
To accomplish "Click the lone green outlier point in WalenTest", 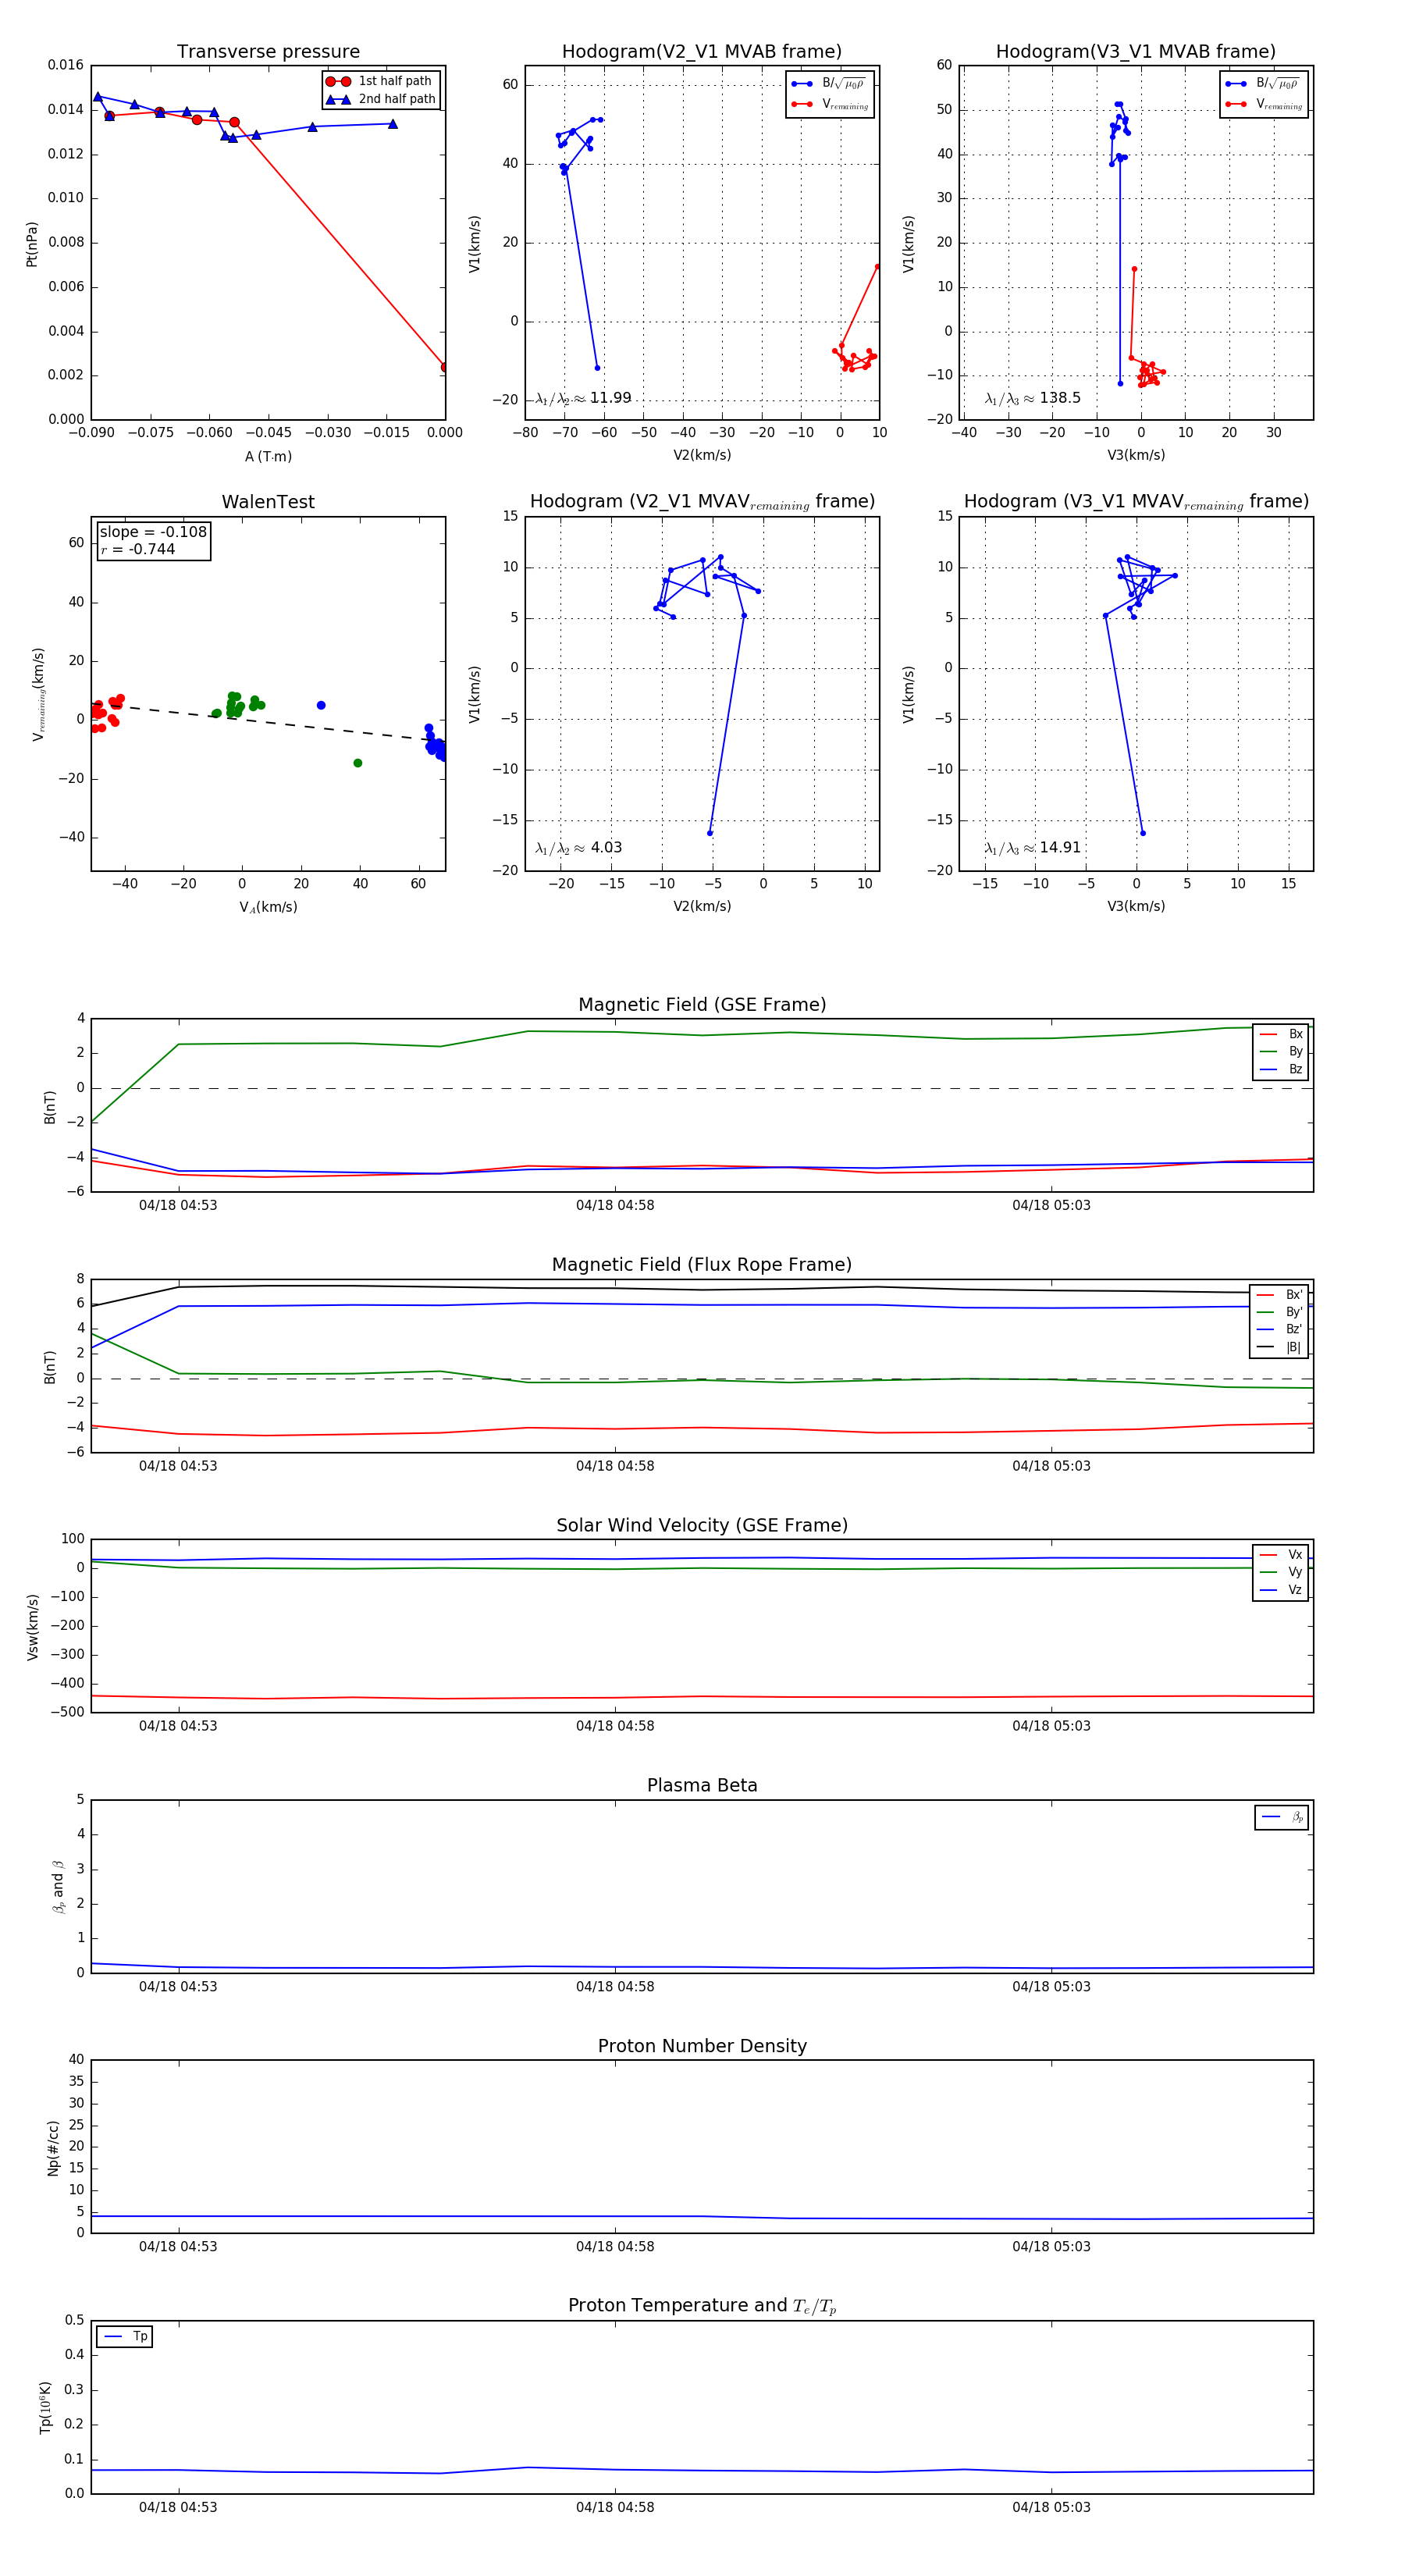I will 358,763.
